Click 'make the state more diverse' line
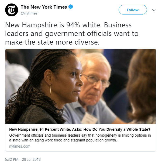This screenshot has height=164, width=162. [x=52, y=42]
